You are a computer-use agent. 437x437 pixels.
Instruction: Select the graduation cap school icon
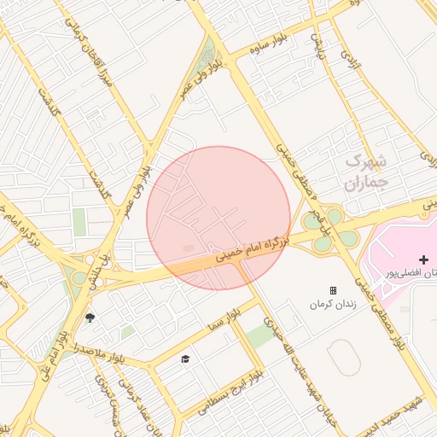click(x=185, y=359)
